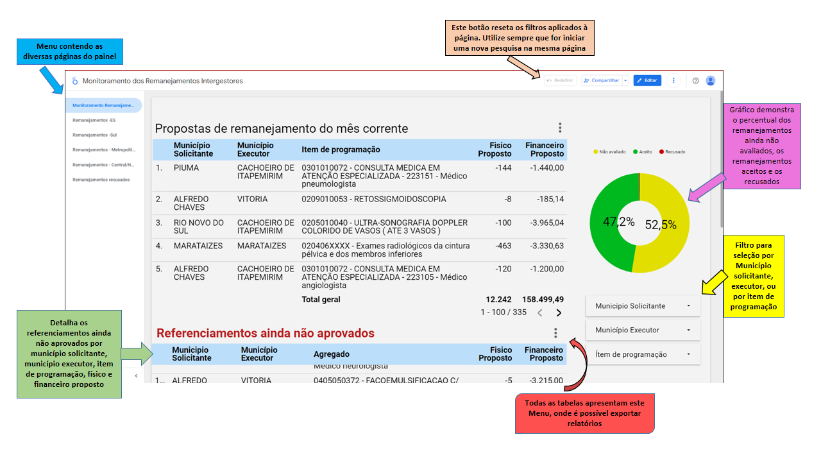Open the user account avatar
Viewport: 821px width, 462px height.
[x=710, y=81]
